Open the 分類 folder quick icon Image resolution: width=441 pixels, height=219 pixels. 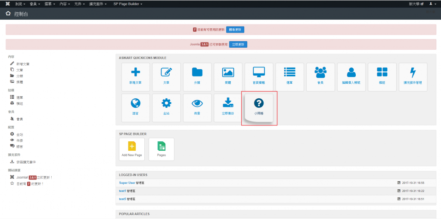click(197, 77)
